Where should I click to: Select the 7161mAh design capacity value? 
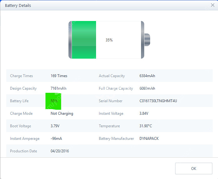(58, 88)
